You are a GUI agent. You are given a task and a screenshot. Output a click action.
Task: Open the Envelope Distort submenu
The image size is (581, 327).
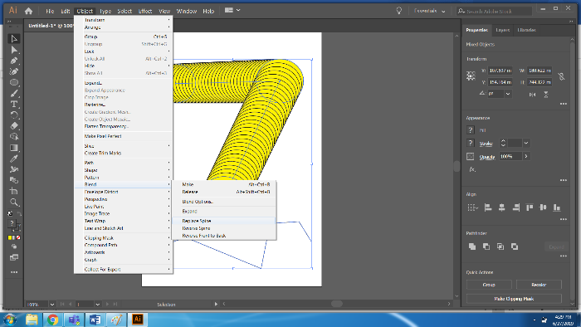pyautogui.click(x=124, y=192)
